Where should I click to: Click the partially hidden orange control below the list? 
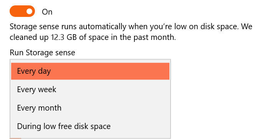tap(15, 138)
